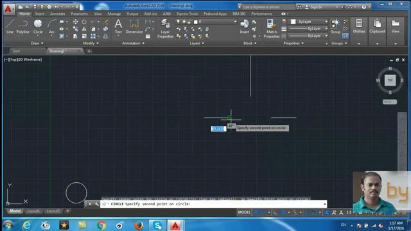Click the Match Properties icon
Screen dimensions: 411x231
click(x=272, y=29)
